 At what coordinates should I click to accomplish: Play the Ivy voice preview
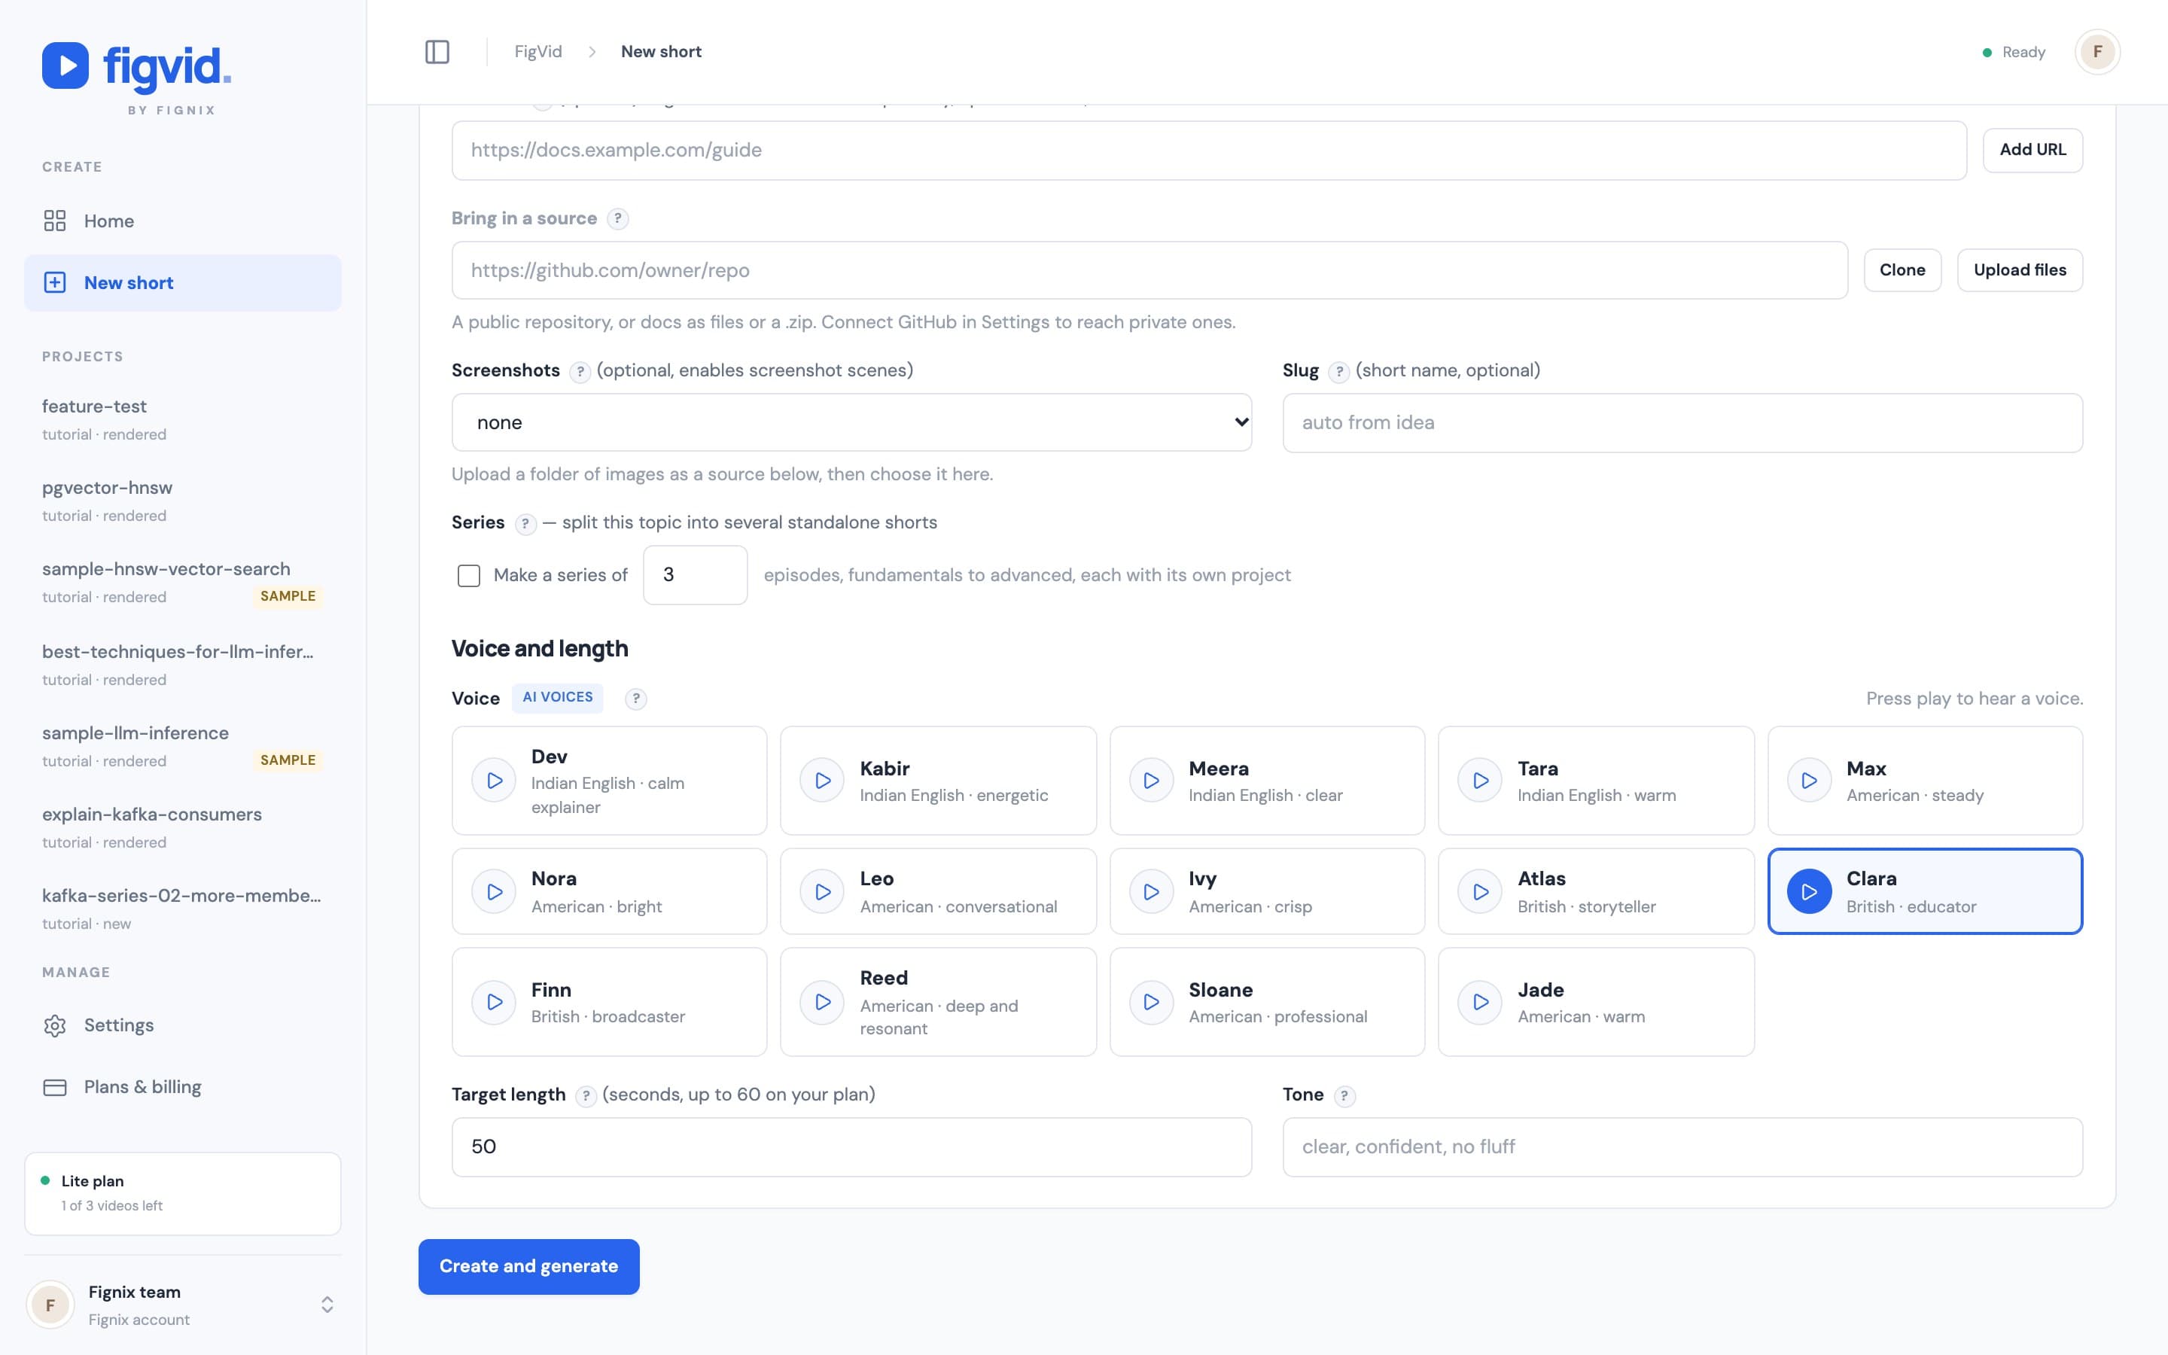(1151, 892)
